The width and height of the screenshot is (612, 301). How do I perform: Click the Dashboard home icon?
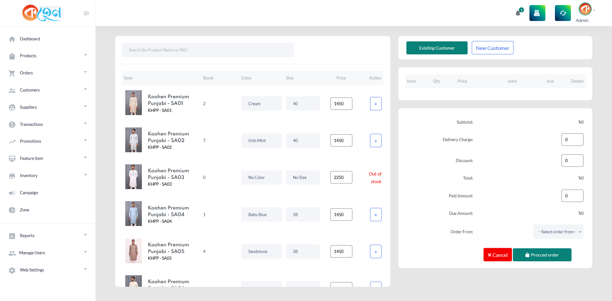pyautogui.click(x=12, y=39)
